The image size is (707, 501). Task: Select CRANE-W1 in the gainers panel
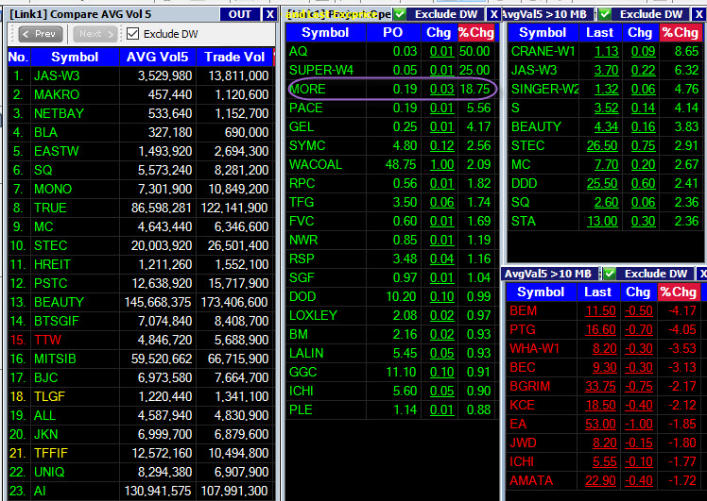[543, 52]
